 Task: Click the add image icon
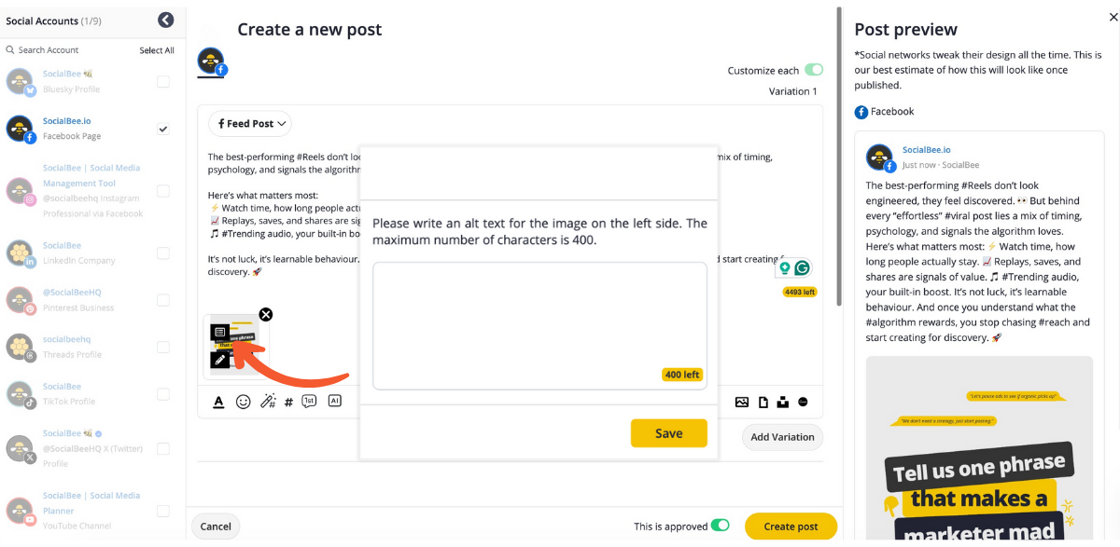click(742, 402)
